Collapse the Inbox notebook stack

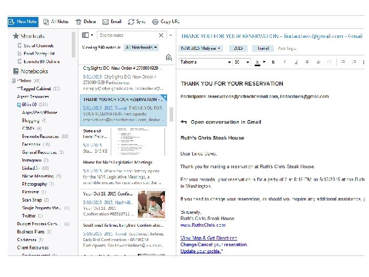click(13, 81)
